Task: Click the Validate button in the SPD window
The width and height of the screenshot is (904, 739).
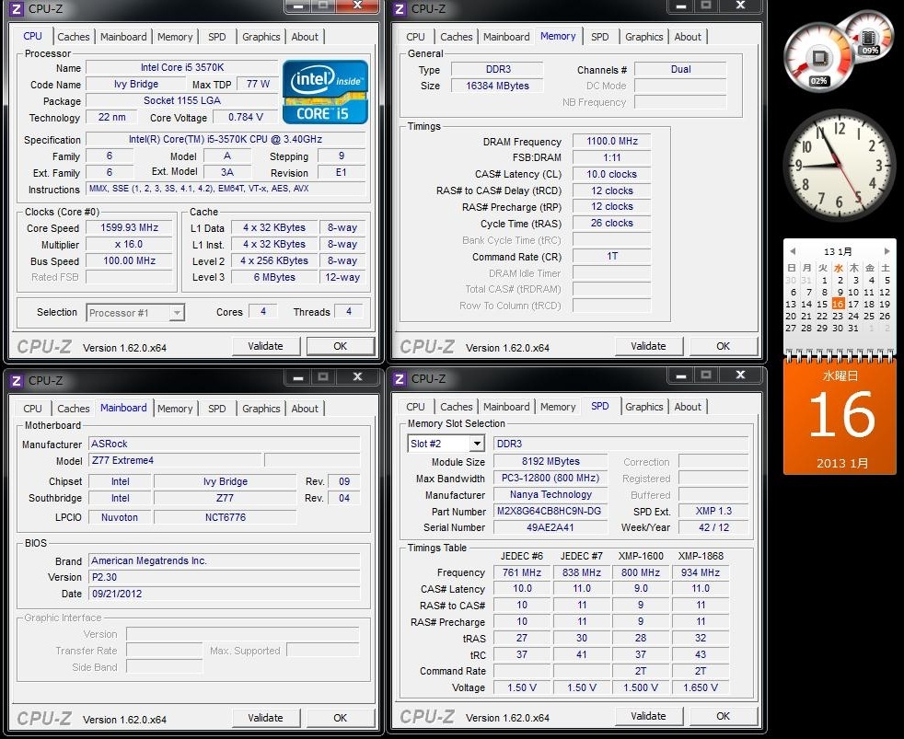Action: 649,716
